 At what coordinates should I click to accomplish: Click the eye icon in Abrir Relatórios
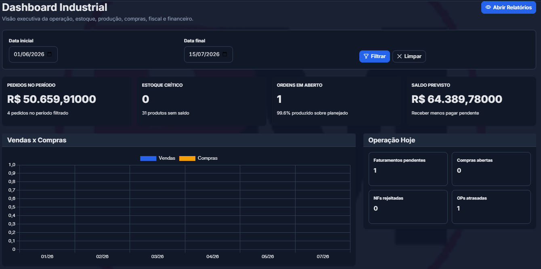pyautogui.click(x=488, y=7)
